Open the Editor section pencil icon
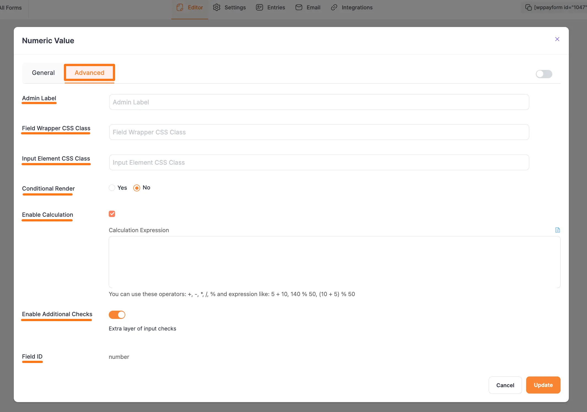This screenshot has width=587, height=412. [180, 7]
